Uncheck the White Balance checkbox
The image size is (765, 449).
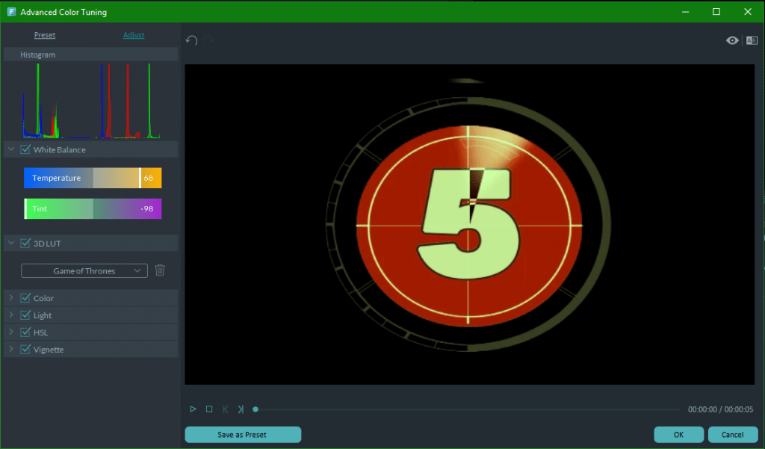tap(25, 149)
